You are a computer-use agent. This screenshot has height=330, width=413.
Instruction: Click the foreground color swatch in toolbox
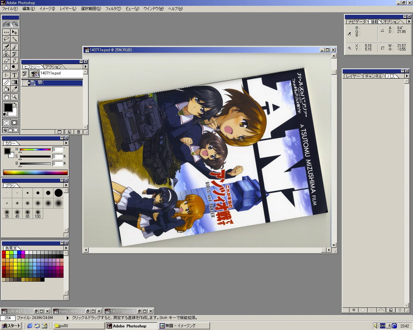click(8, 107)
